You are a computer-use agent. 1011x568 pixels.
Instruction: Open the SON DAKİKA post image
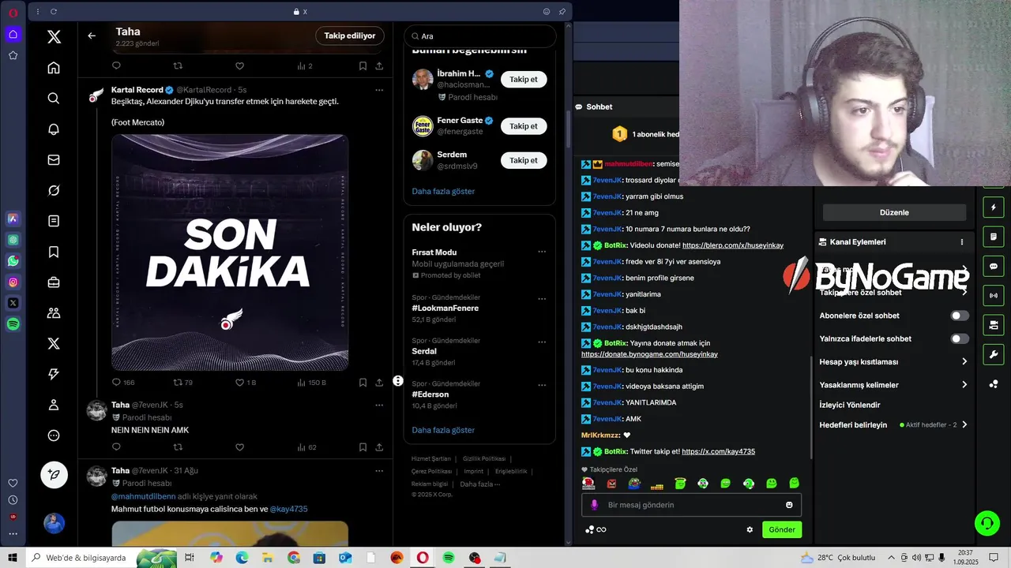[230, 252]
